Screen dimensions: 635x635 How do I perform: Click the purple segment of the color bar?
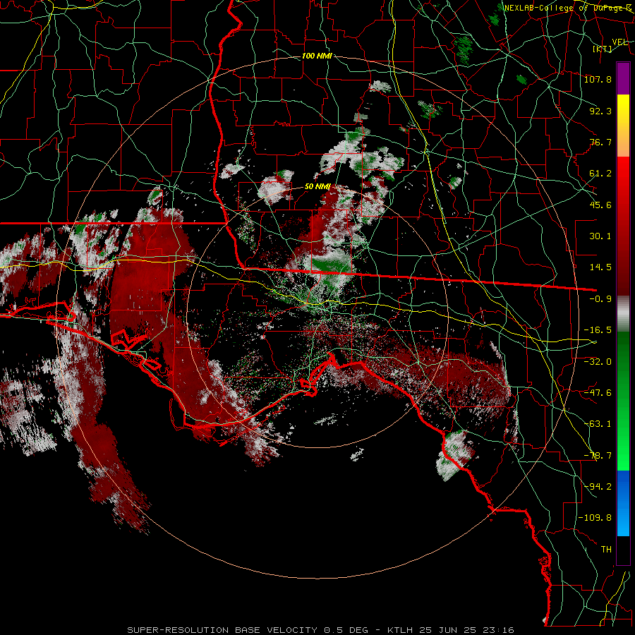point(623,79)
